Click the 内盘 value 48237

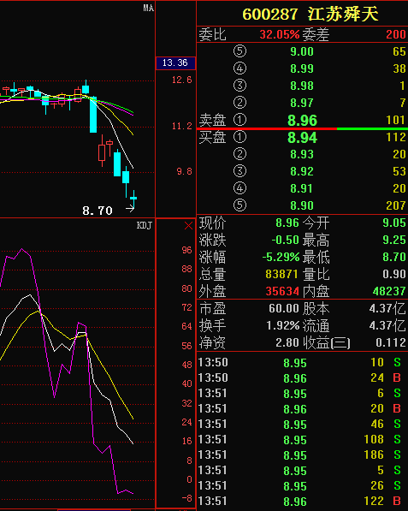(x=389, y=291)
